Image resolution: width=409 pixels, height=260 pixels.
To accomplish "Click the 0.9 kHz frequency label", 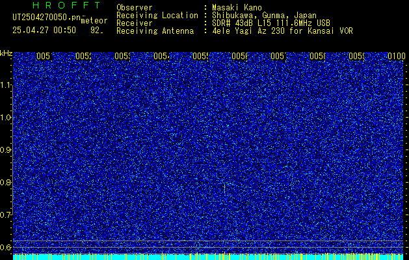I will tap(6, 150).
